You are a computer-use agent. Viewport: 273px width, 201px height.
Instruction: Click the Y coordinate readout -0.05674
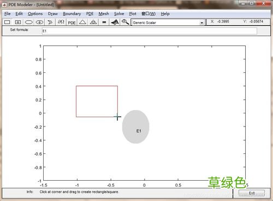256,21
